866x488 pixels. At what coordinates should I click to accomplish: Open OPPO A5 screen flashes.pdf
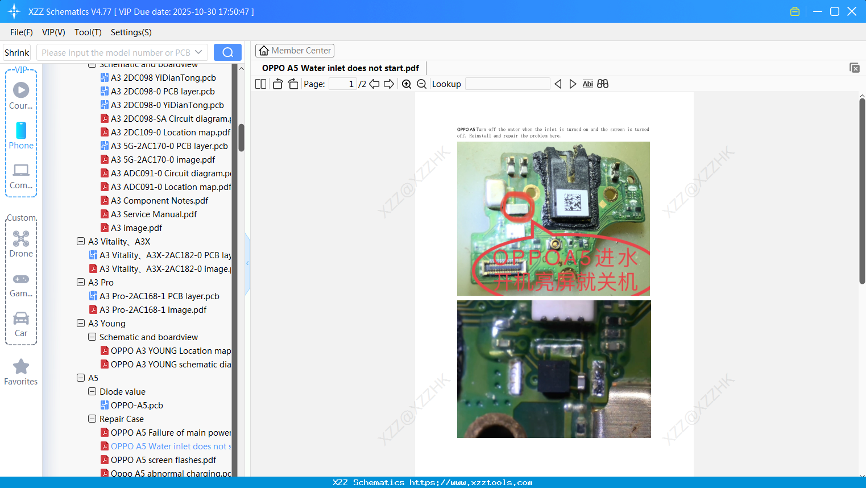tap(163, 460)
